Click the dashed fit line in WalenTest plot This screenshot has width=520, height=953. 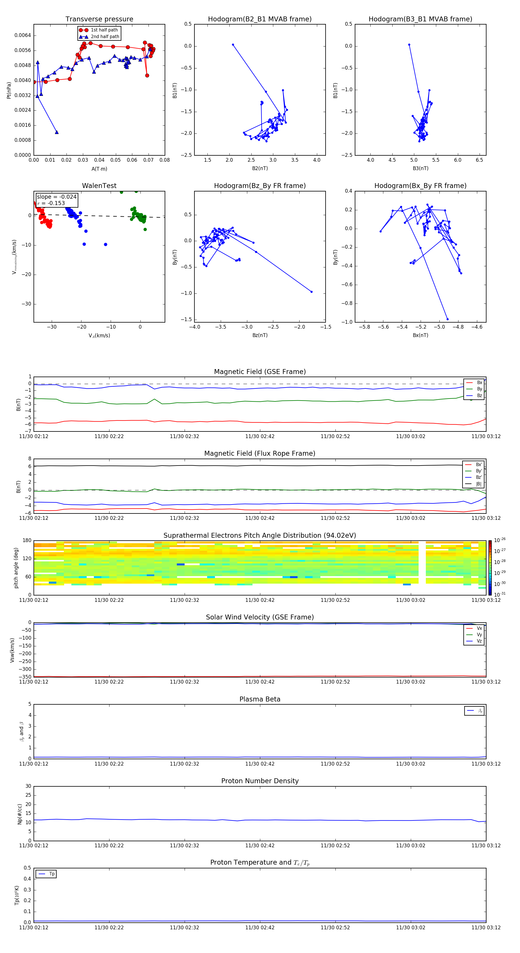(99, 216)
